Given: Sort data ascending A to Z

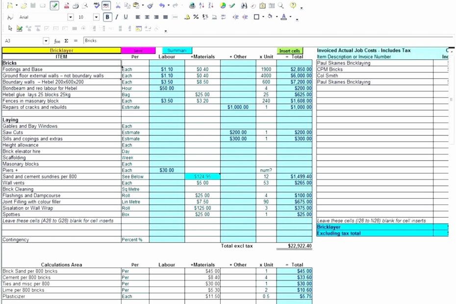Looking at the screenshot, I should [x=201, y=5].
